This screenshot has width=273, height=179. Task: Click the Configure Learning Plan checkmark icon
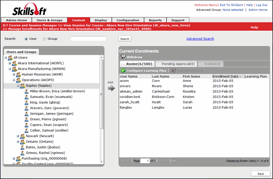(123, 70)
